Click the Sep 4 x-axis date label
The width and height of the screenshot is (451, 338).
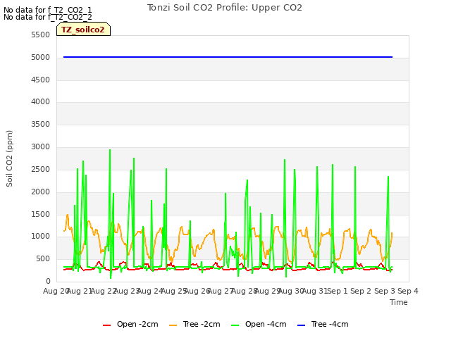click(408, 291)
